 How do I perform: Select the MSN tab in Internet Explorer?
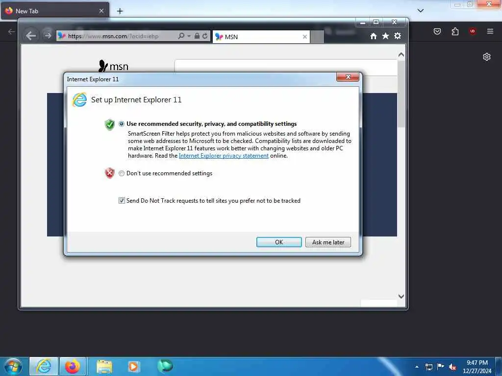261,37
